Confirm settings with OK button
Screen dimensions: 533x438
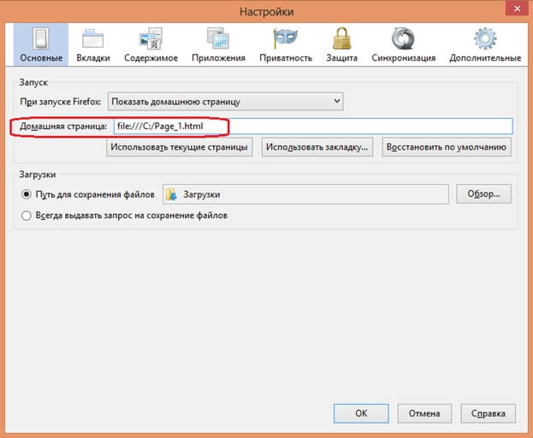pyautogui.click(x=361, y=413)
